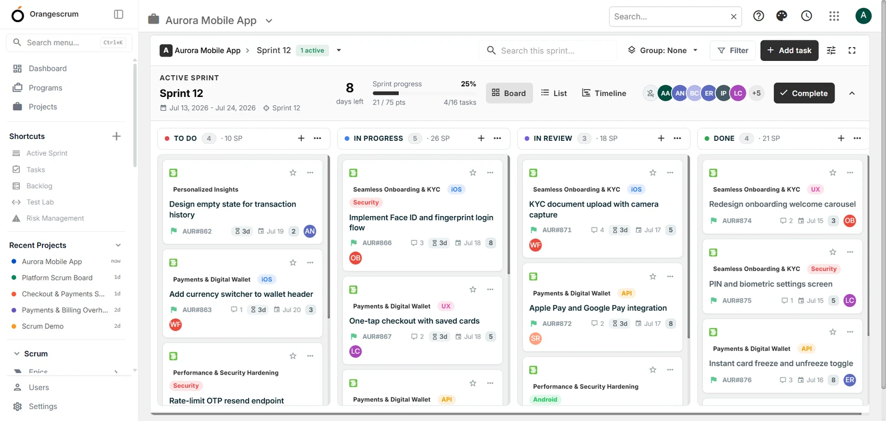
Task: Click the OB assignee on AUR#874
Action: pyautogui.click(x=849, y=221)
